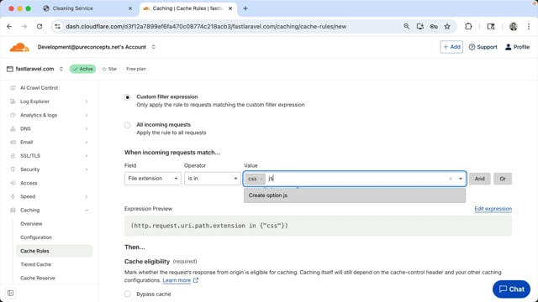Click the Free plan badge
This screenshot has height=302, width=538.
click(x=136, y=69)
